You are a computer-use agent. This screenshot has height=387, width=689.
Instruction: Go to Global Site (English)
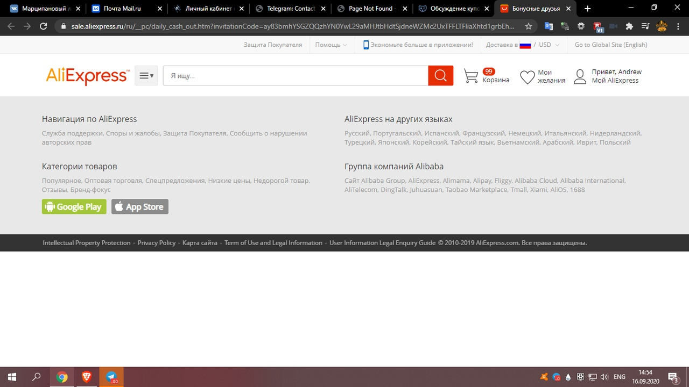(611, 45)
